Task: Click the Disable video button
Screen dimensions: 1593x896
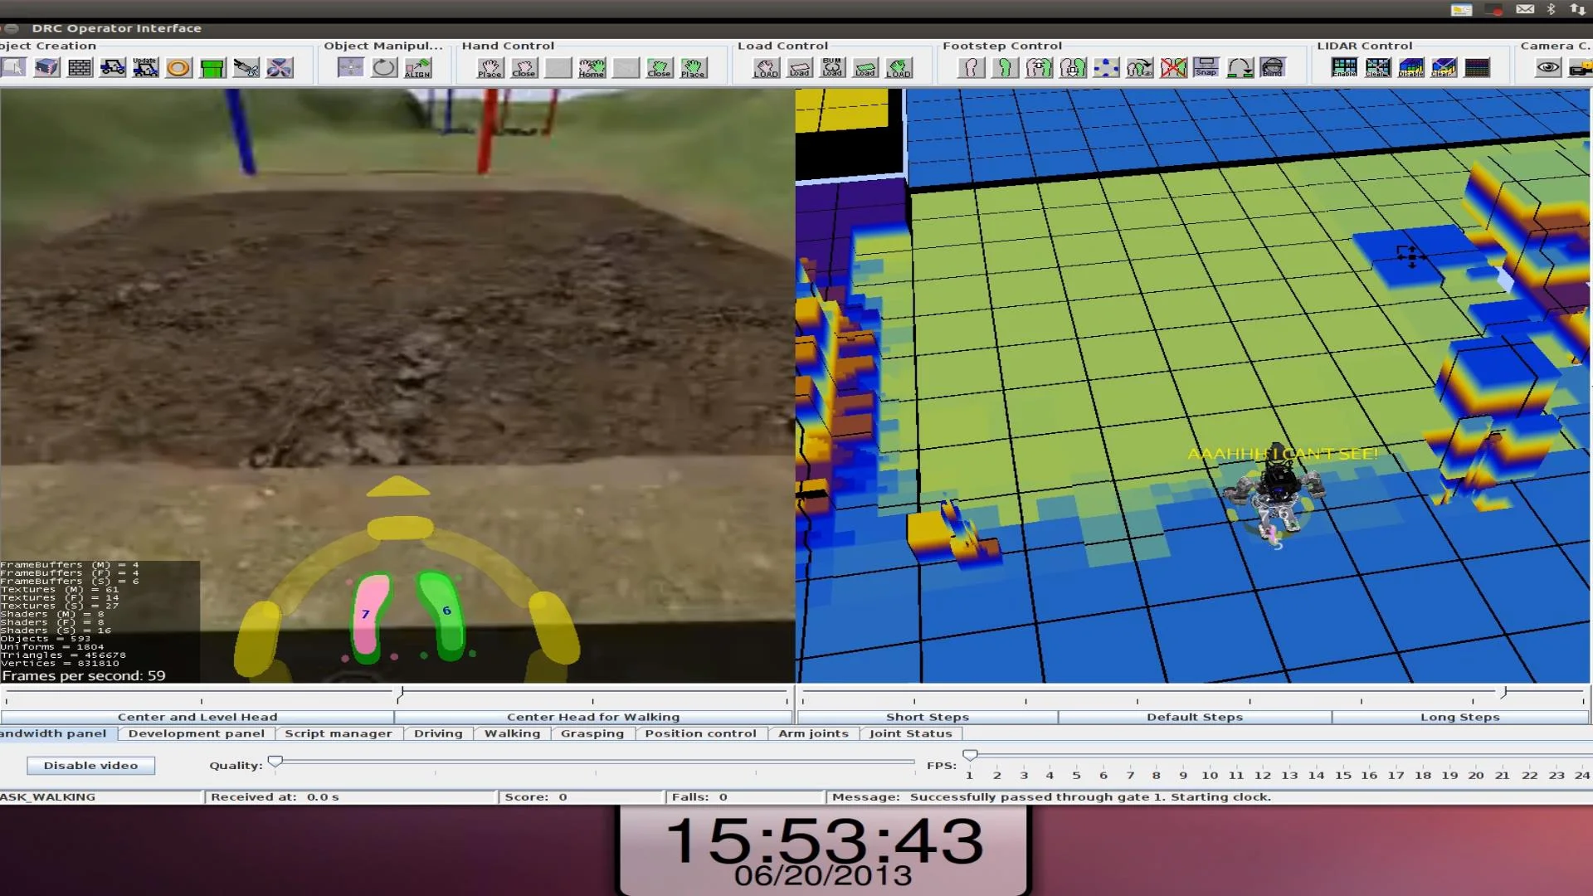Action: [90, 766]
